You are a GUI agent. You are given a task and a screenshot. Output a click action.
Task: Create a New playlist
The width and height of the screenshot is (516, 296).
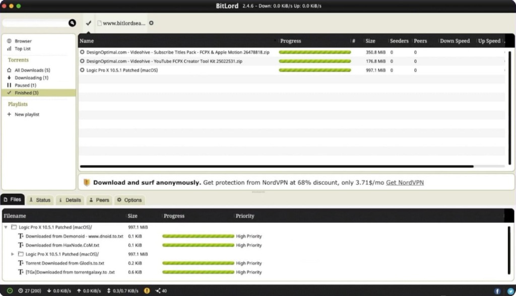click(x=27, y=114)
